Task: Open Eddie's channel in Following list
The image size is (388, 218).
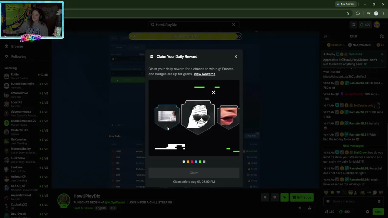Action: pos(26,76)
